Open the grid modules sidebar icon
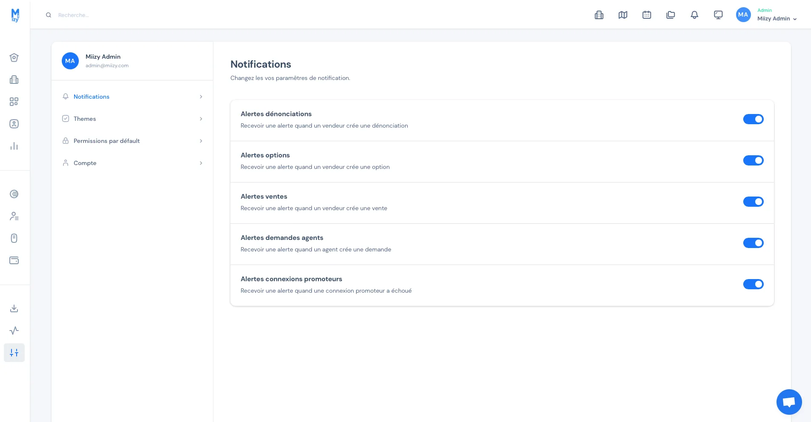The image size is (811, 422). pyautogui.click(x=14, y=102)
